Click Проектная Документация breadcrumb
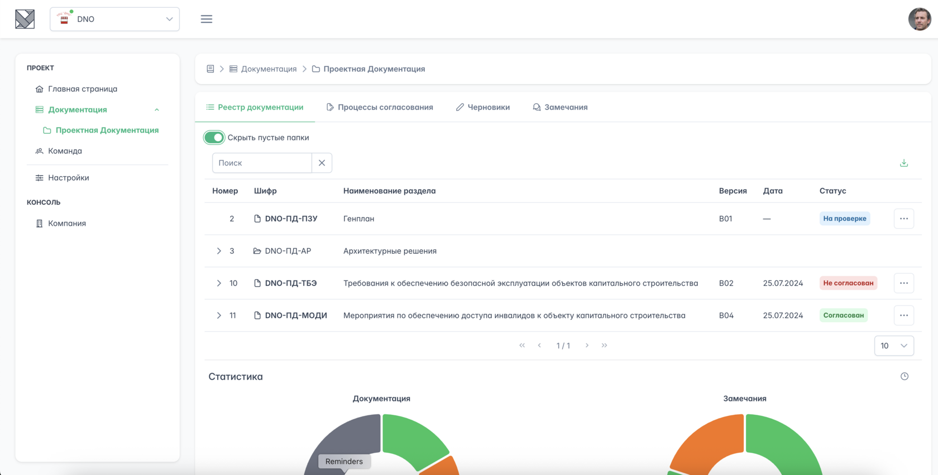The width and height of the screenshot is (938, 475). click(x=374, y=69)
